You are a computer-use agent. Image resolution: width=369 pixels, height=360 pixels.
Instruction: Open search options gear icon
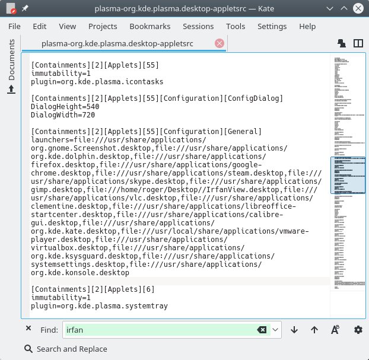(358, 330)
